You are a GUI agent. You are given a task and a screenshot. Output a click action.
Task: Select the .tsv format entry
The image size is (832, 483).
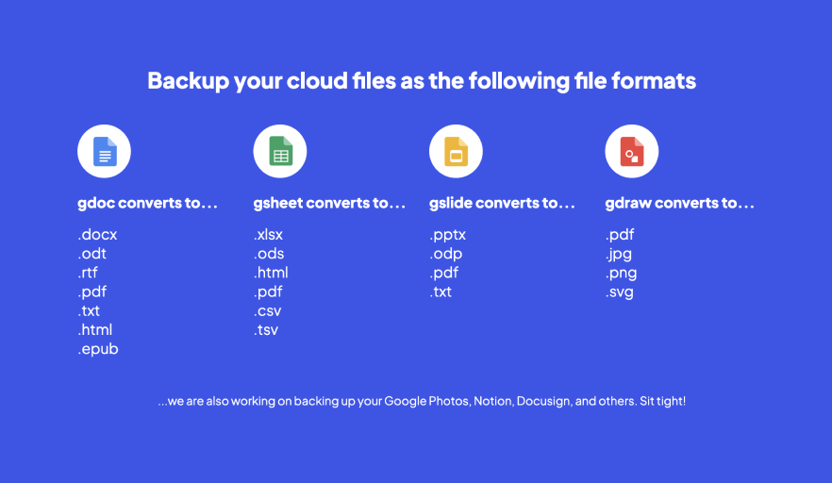(x=266, y=330)
